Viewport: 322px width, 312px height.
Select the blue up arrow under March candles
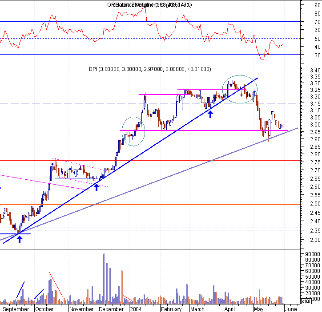[x=210, y=114]
